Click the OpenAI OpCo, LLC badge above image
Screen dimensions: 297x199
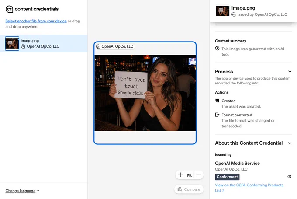tap(115, 46)
